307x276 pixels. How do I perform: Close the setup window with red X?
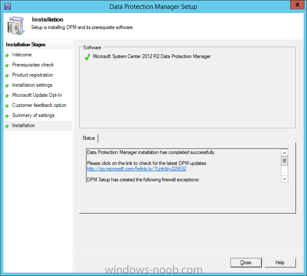pos(296,6)
